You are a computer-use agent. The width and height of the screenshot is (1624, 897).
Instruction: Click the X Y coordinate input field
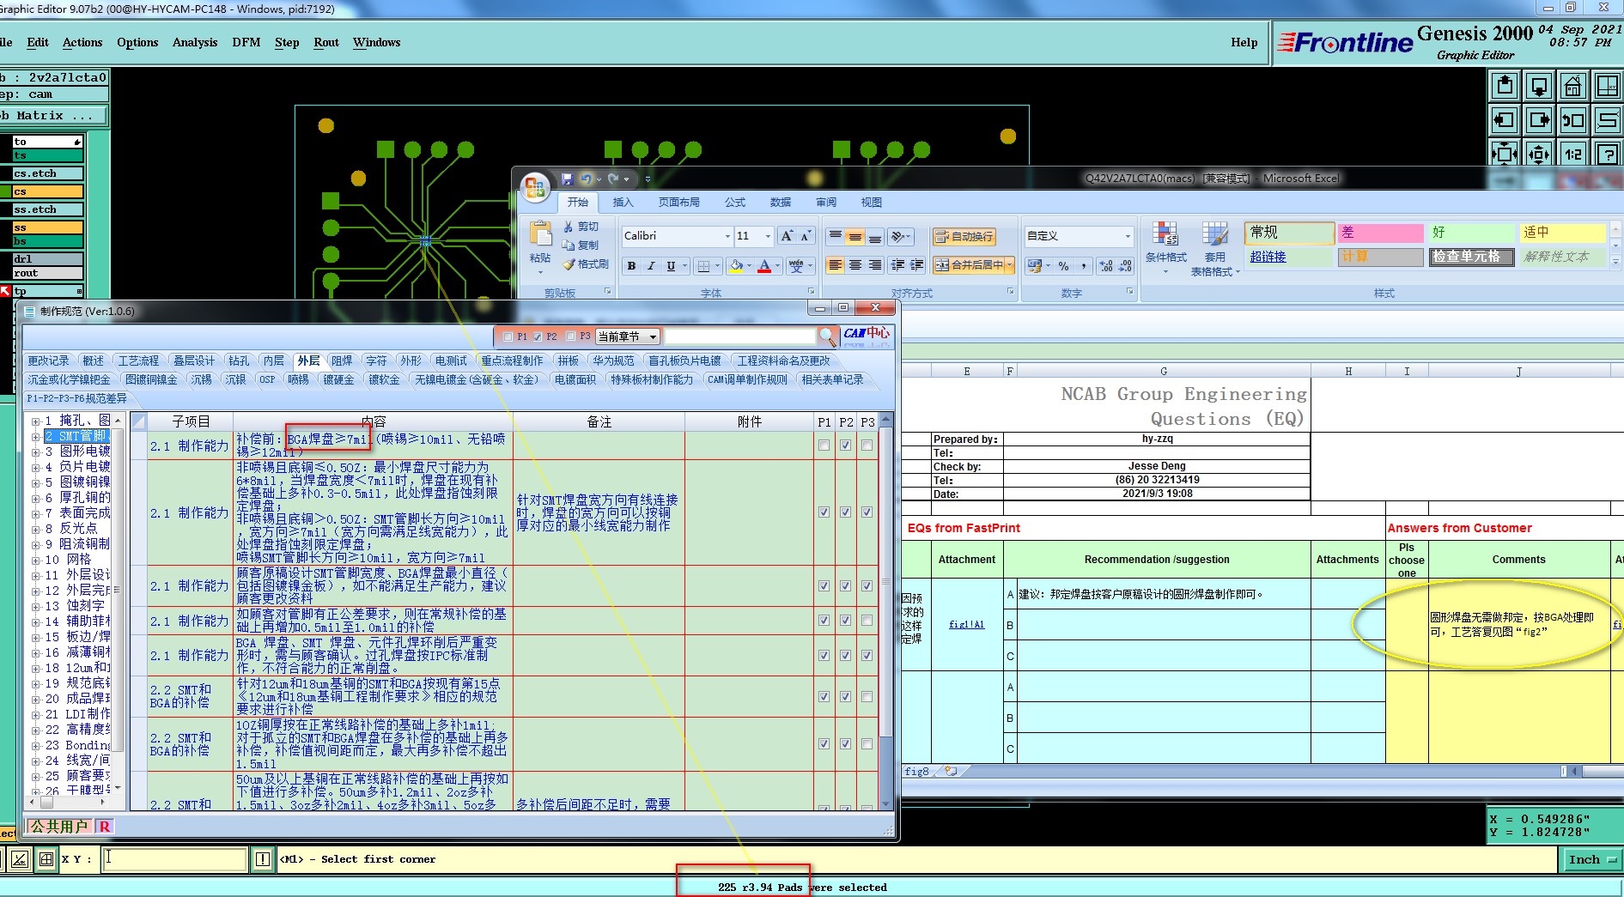pos(175,859)
